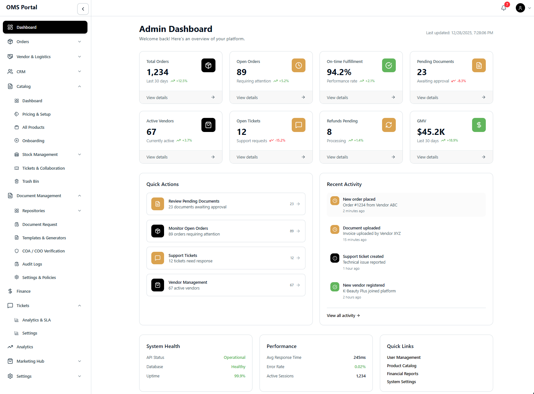Click the New vendor registered check icon

(335, 287)
